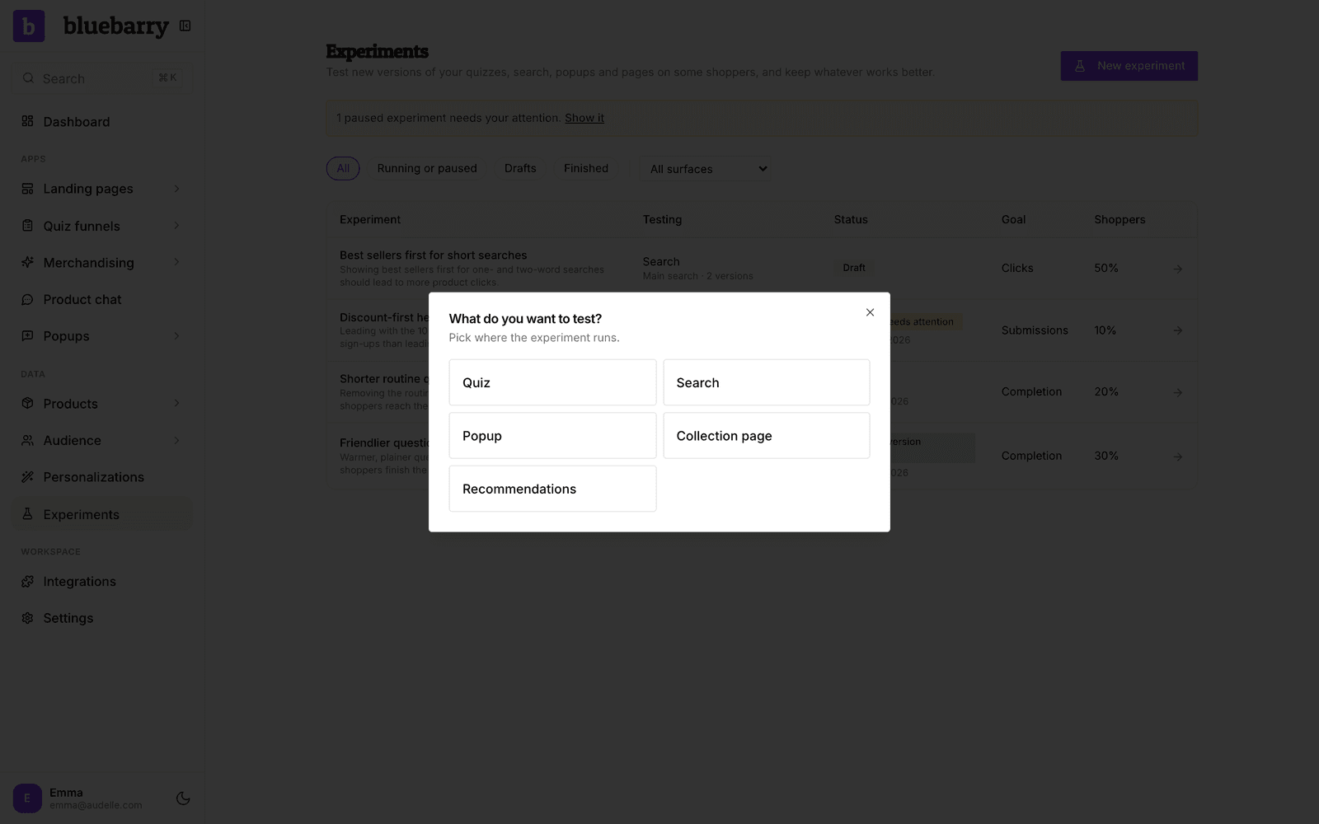Pick Popup for the experiment

tap(552, 436)
